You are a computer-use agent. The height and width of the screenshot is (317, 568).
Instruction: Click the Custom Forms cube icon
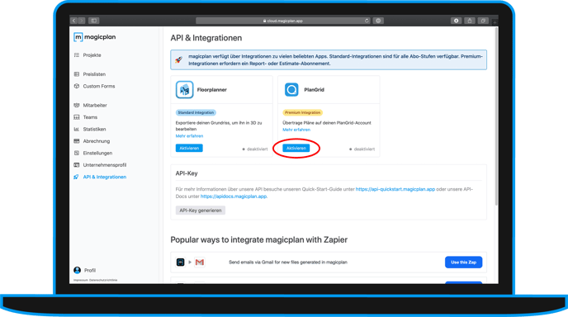coord(77,86)
